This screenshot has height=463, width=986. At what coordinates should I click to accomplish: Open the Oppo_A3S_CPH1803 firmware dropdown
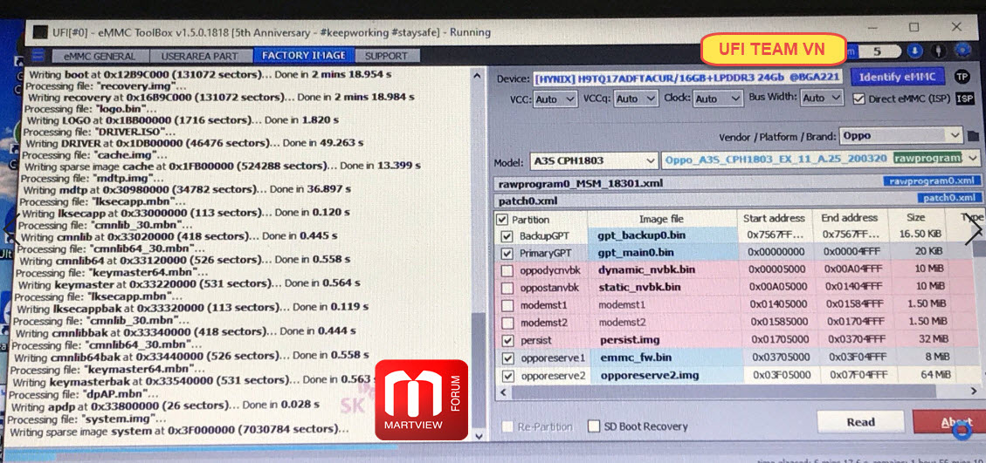[x=821, y=159]
